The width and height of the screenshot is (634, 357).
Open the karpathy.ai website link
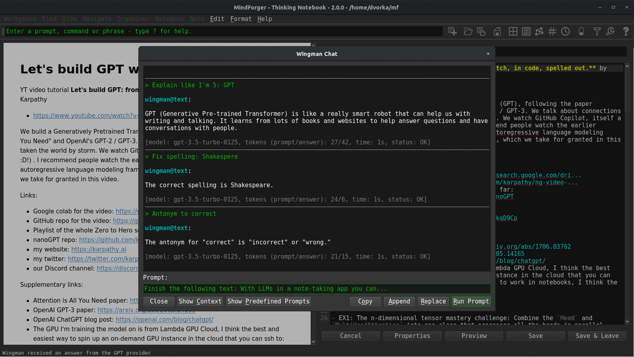click(x=99, y=249)
